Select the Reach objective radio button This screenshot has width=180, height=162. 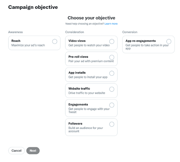55,42
